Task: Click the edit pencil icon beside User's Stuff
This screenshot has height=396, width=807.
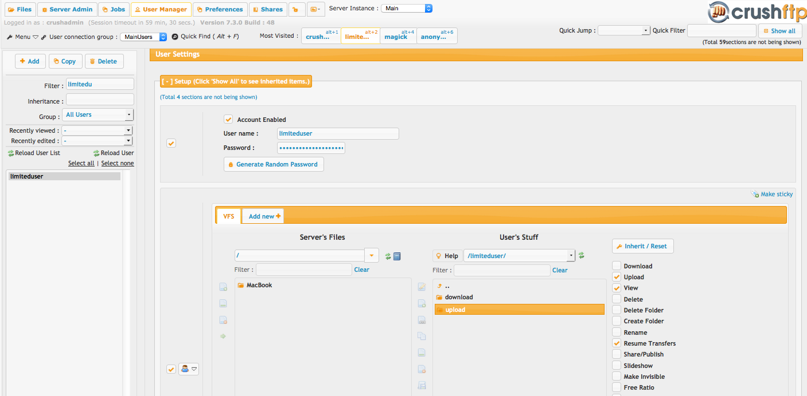Action: point(422,287)
